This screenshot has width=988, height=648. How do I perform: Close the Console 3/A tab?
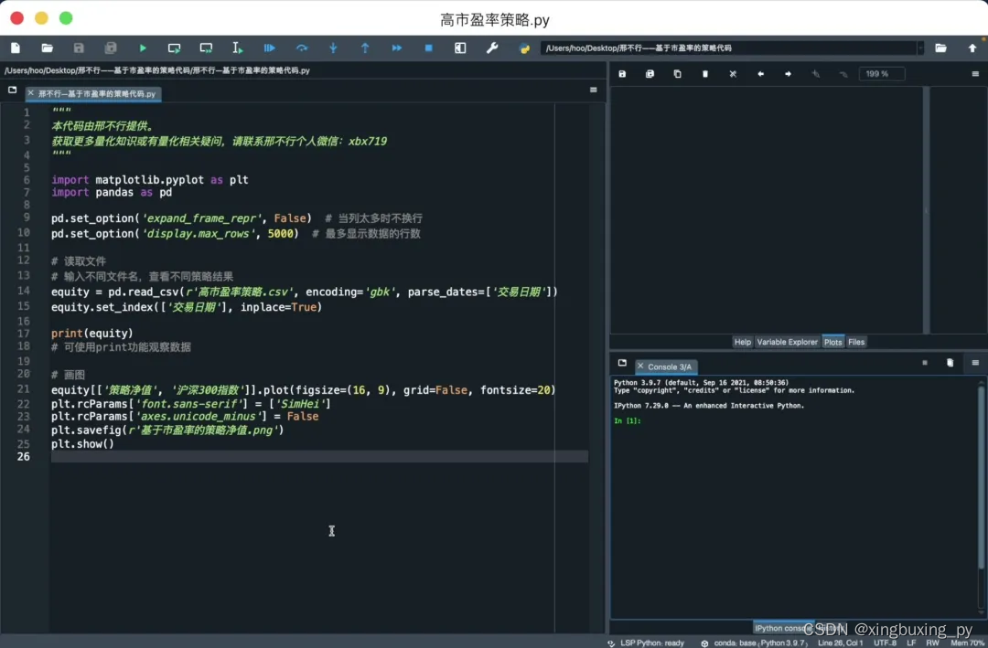coord(640,366)
